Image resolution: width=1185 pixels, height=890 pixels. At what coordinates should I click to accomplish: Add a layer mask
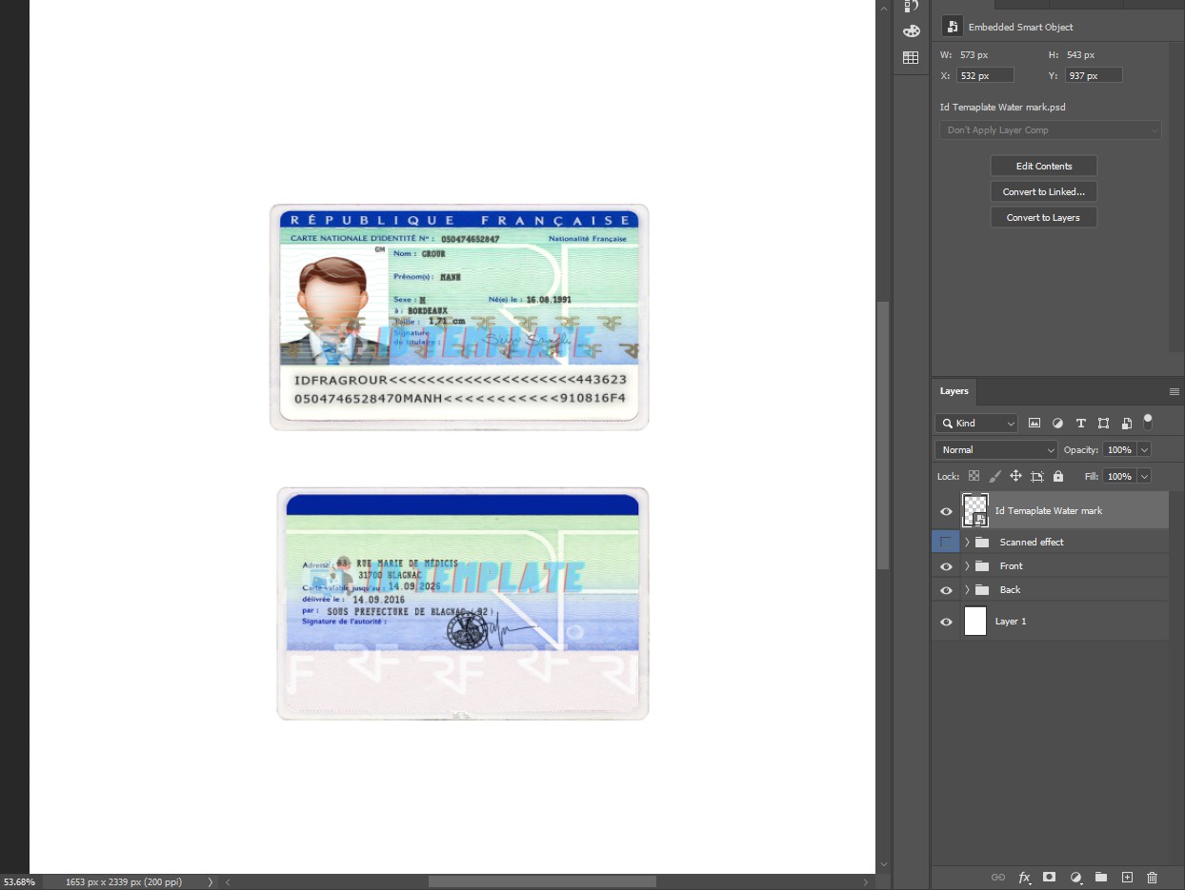point(1050,878)
